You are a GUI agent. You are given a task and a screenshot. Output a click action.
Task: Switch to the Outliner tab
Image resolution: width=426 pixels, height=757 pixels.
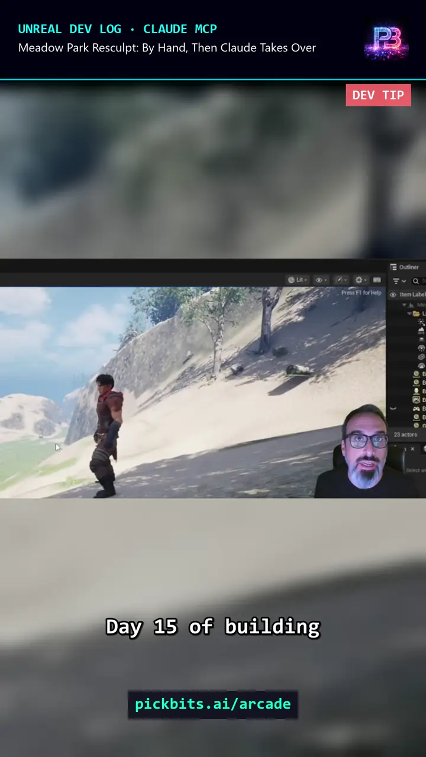point(405,267)
